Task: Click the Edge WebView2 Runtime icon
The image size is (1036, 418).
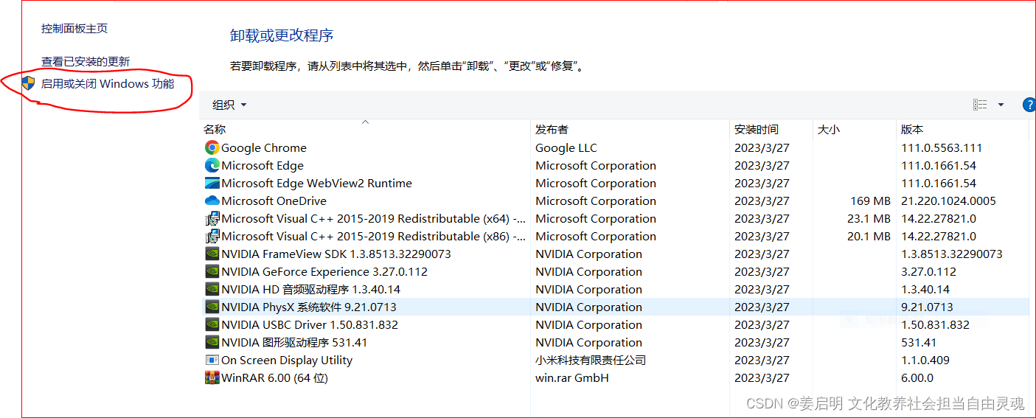Action: 212,183
